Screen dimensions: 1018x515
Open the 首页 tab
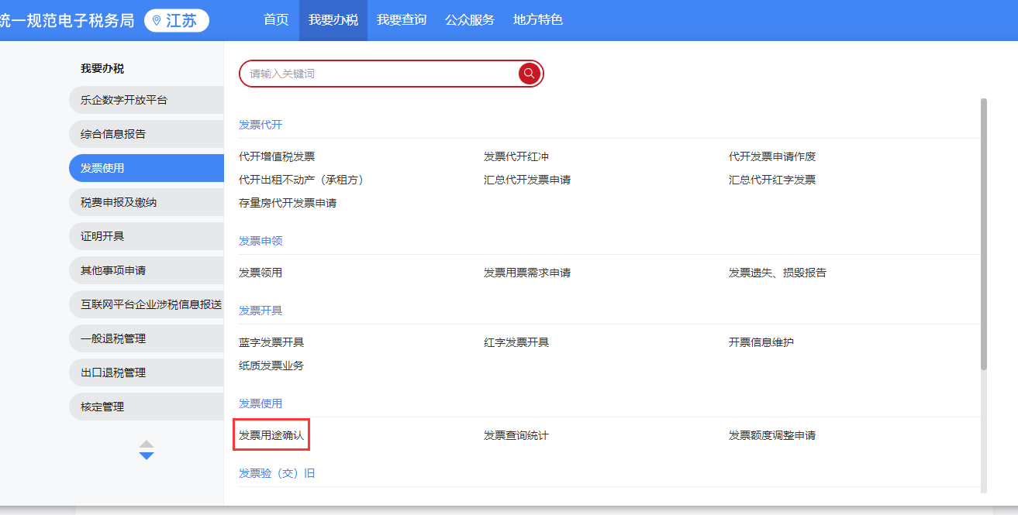pos(276,20)
